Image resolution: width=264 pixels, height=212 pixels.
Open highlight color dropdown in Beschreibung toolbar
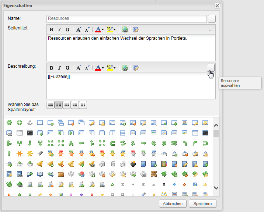[x=115, y=68]
